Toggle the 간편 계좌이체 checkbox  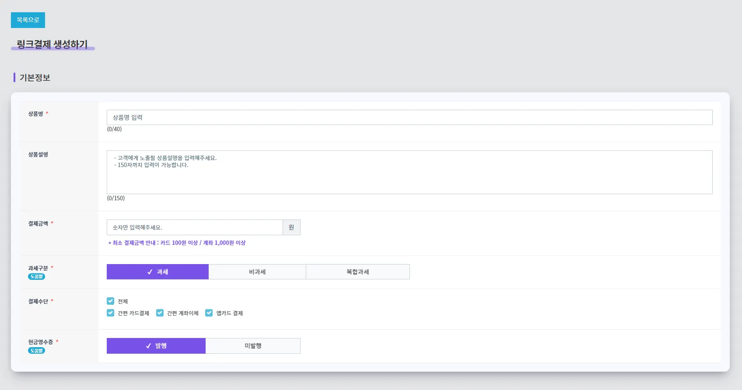(160, 313)
